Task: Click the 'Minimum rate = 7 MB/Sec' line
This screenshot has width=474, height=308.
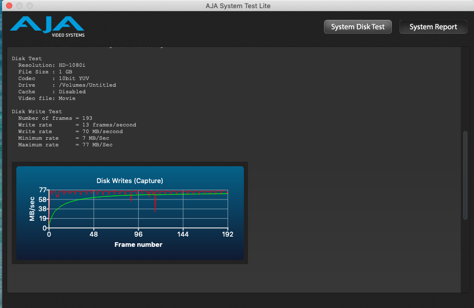Action: (64, 138)
